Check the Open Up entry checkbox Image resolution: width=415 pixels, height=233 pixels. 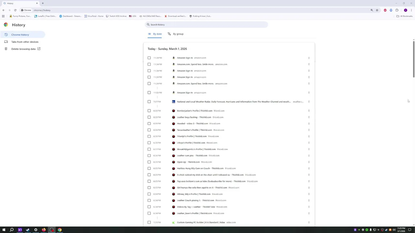click(149, 162)
